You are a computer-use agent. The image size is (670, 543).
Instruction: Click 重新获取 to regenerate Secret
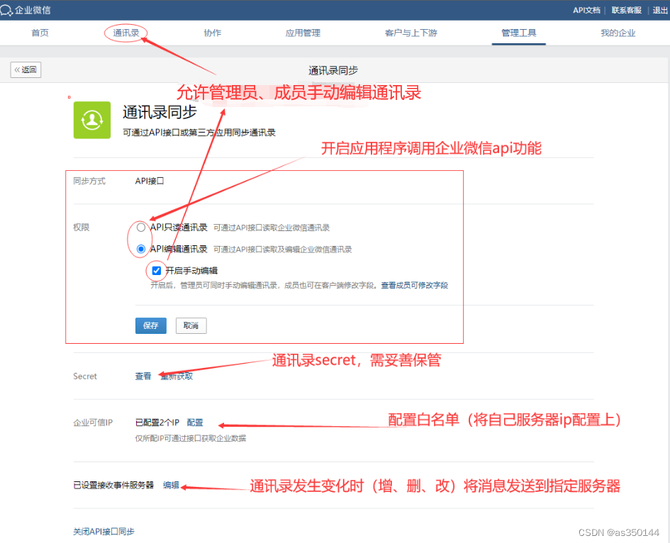[177, 376]
